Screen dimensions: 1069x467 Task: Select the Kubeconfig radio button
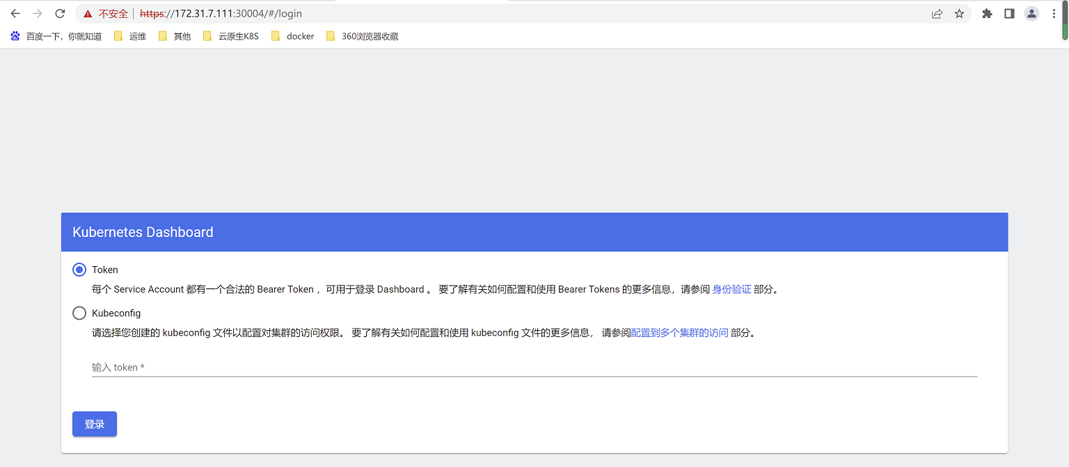click(79, 313)
